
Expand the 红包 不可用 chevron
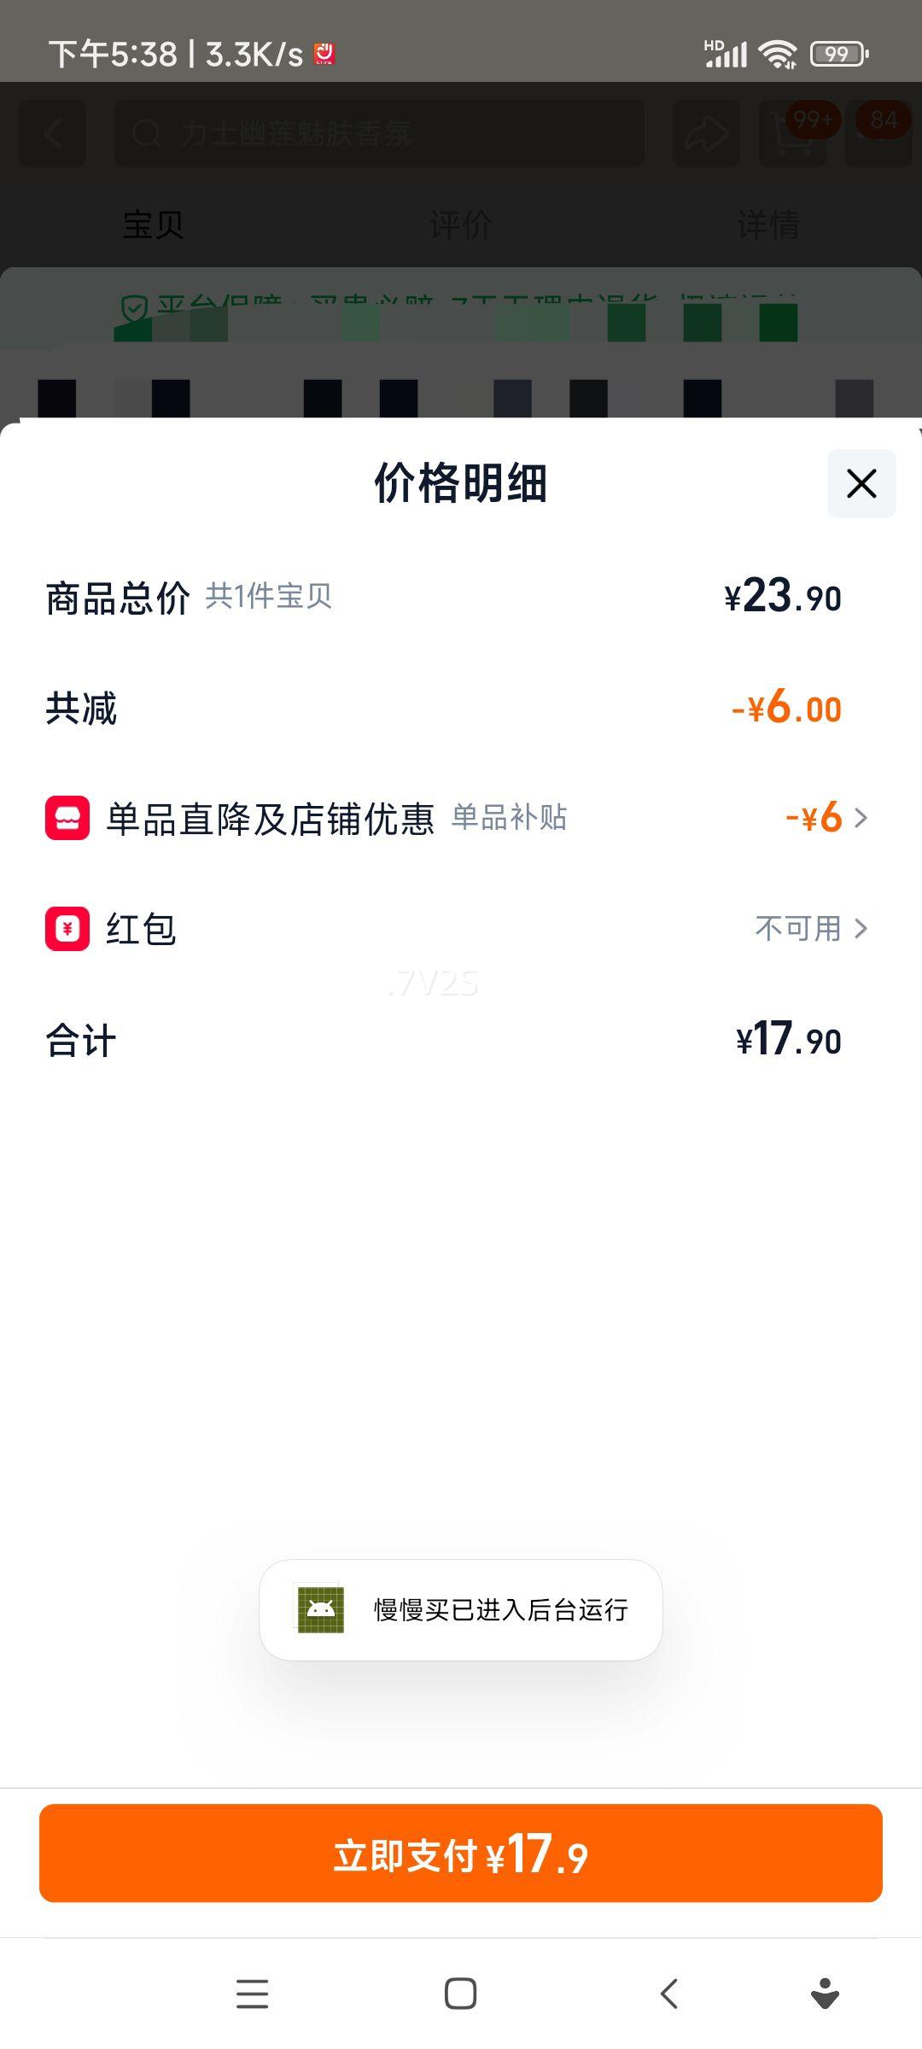click(x=861, y=928)
